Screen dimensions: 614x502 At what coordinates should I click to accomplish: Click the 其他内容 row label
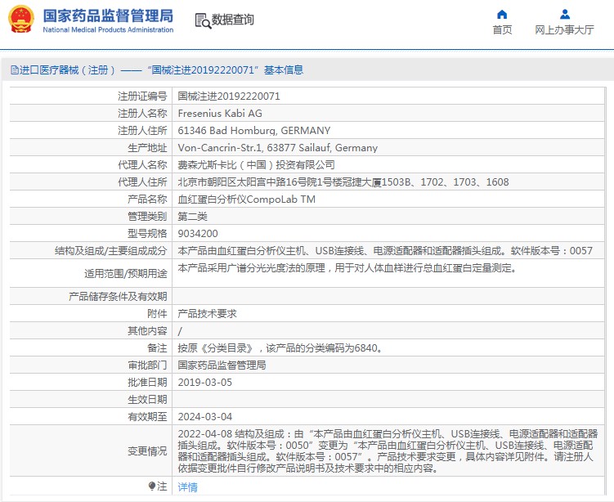(147, 331)
